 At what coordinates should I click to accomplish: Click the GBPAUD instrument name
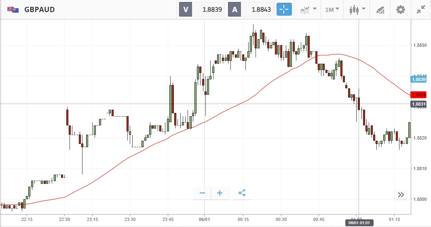coord(40,10)
